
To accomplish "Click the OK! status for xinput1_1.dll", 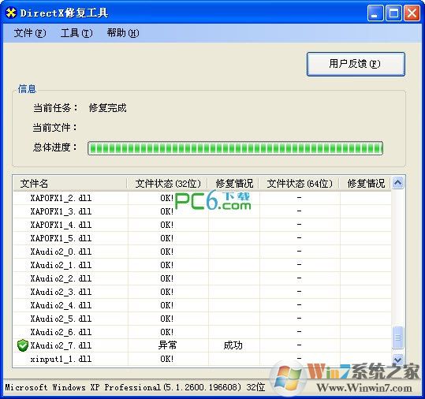I will [x=166, y=359].
